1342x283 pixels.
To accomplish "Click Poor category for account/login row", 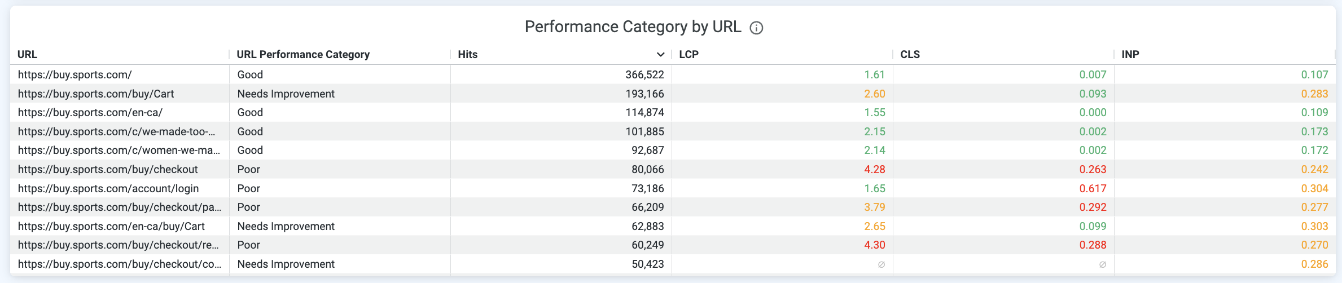I will click(x=249, y=188).
